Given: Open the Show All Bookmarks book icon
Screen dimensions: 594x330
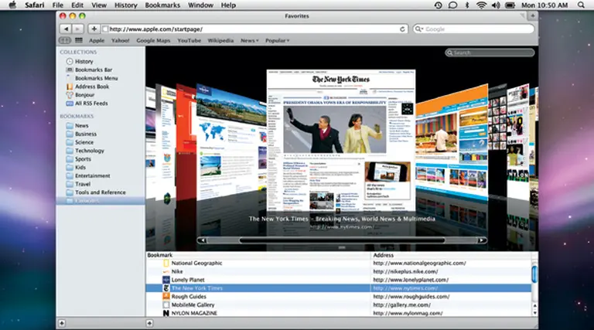Looking at the screenshot, I should point(65,40).
